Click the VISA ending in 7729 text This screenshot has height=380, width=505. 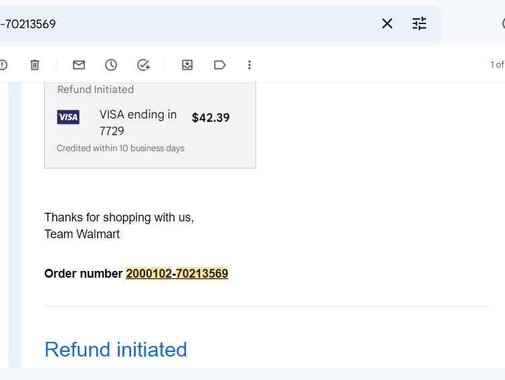click(x=138, y=122)
